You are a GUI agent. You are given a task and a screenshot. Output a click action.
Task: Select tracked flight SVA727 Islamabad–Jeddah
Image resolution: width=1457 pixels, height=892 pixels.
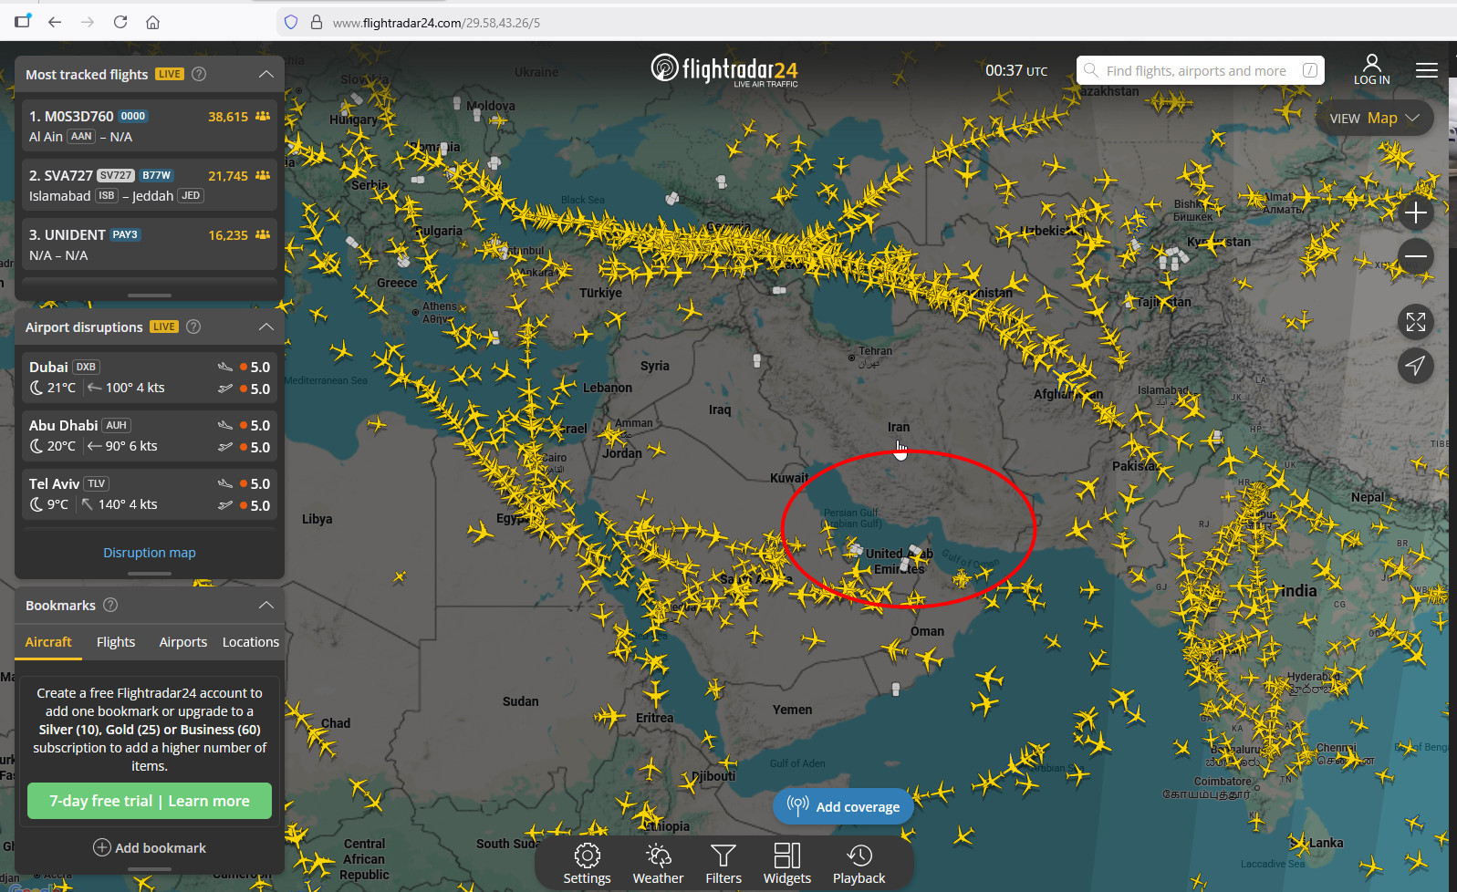[x=150, y=185]
